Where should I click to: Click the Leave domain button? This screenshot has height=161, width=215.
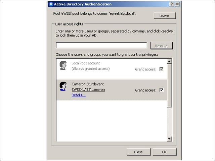(165, 16)
